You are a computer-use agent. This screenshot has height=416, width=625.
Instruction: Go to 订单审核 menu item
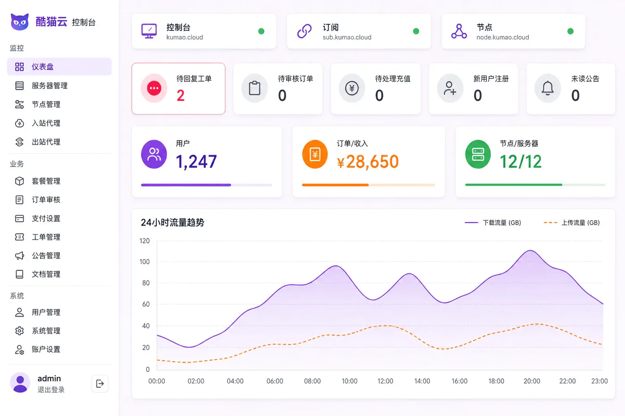point(59,200)
